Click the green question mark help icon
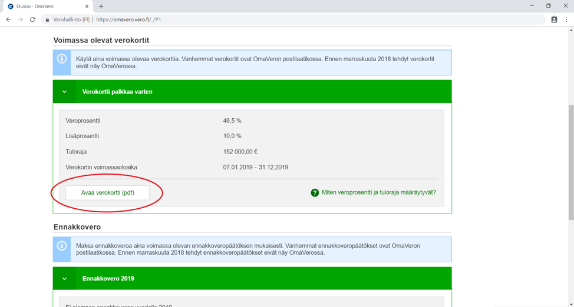 (x=315, y=193)
